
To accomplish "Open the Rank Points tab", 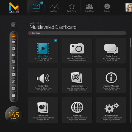I will 72,8.
